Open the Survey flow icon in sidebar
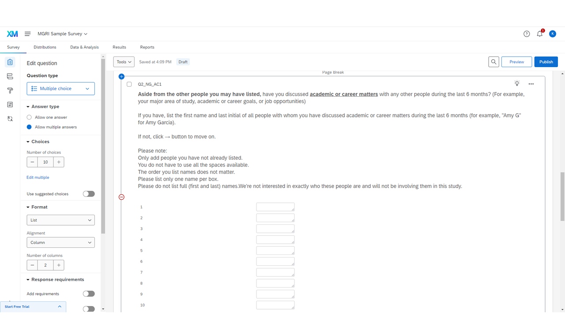The image size is (565, 318). [10, 76]
